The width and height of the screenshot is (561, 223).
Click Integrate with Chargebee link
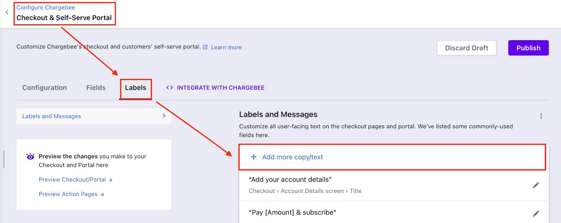221,88
